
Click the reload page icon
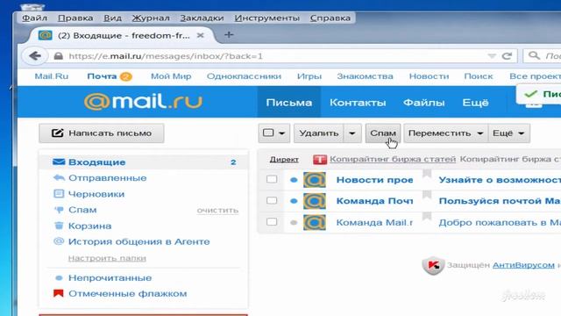507,56
